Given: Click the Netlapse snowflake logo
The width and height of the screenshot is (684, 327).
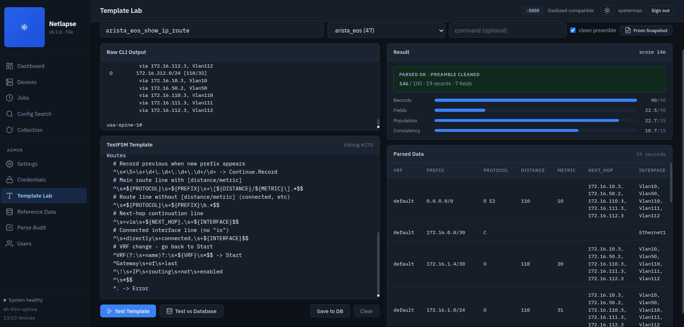Looking at the screenshot, I should 24,27.
